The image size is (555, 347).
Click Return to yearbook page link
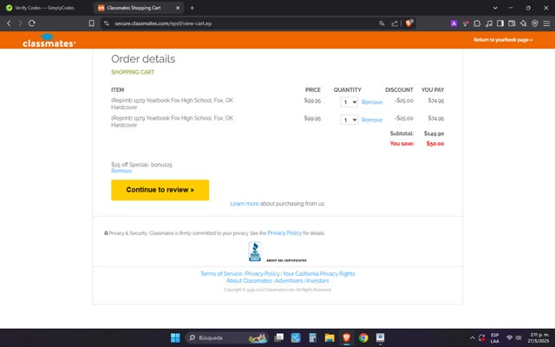[x=503, y=40]
